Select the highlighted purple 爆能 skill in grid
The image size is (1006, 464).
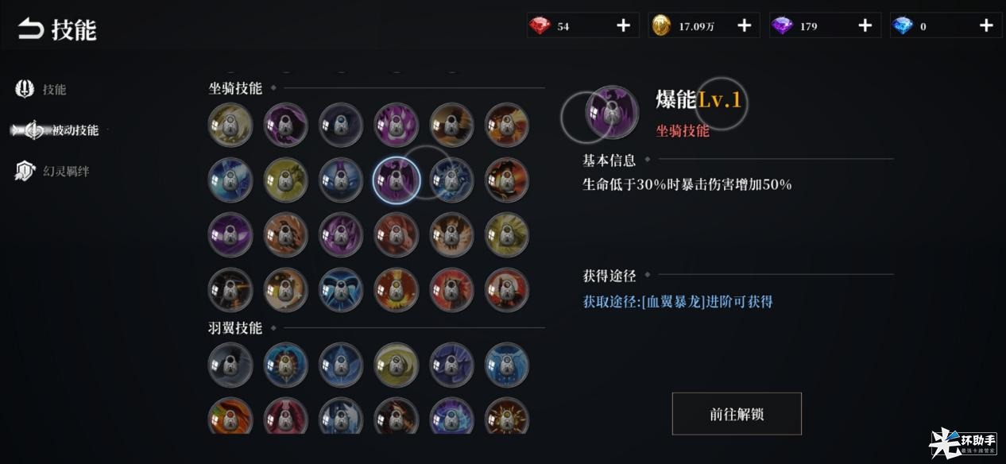(397, 180)
